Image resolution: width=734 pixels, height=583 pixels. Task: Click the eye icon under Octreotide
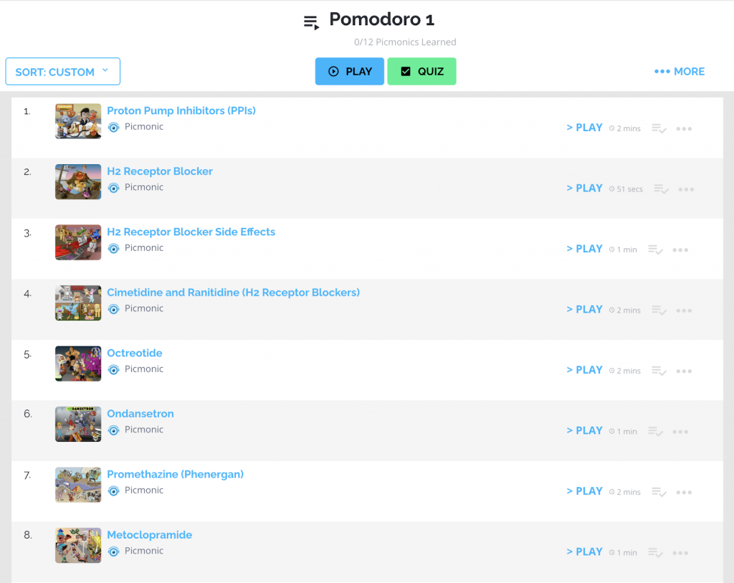113,370
